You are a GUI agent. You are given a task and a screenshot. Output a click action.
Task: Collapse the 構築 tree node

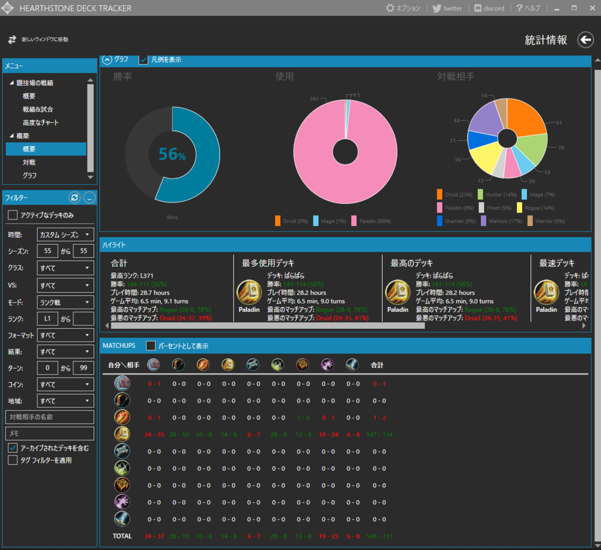coord(12,136)
